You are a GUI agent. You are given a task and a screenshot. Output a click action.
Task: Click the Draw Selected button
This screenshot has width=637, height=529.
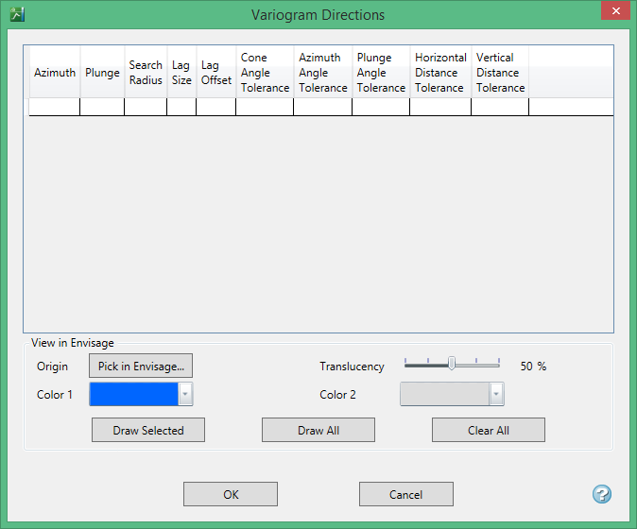point(148,430)
